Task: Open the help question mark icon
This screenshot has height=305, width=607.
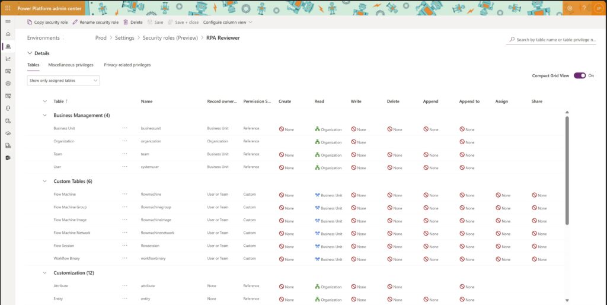Action: point(584,8)
